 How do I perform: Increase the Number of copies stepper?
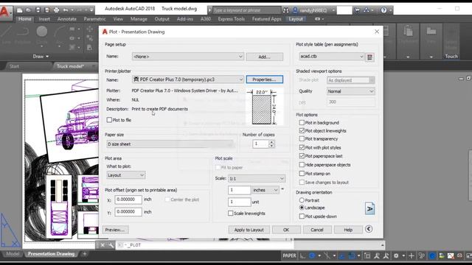pos(271,142)
